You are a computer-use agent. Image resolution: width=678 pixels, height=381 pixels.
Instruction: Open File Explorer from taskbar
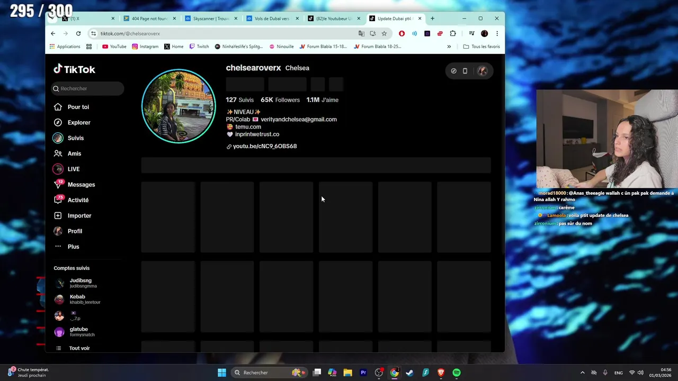[347, 373]
